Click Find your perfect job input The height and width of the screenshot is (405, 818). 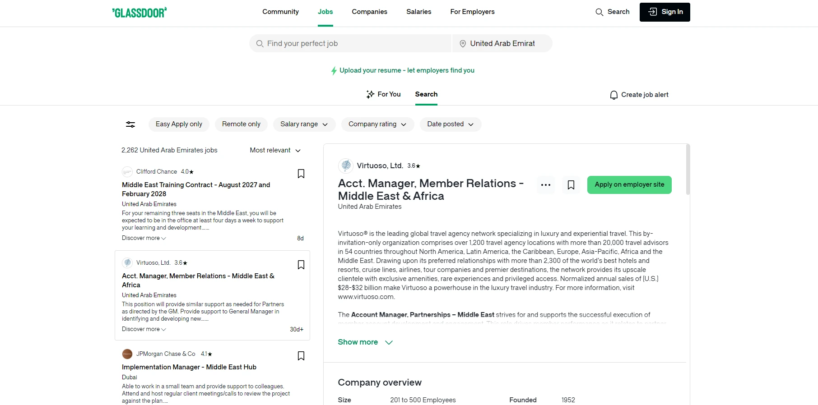tap(350, 44)
